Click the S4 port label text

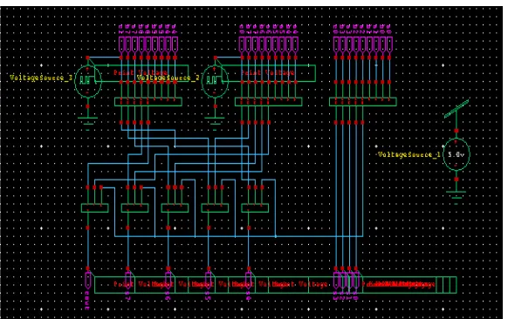pos(249,297)
